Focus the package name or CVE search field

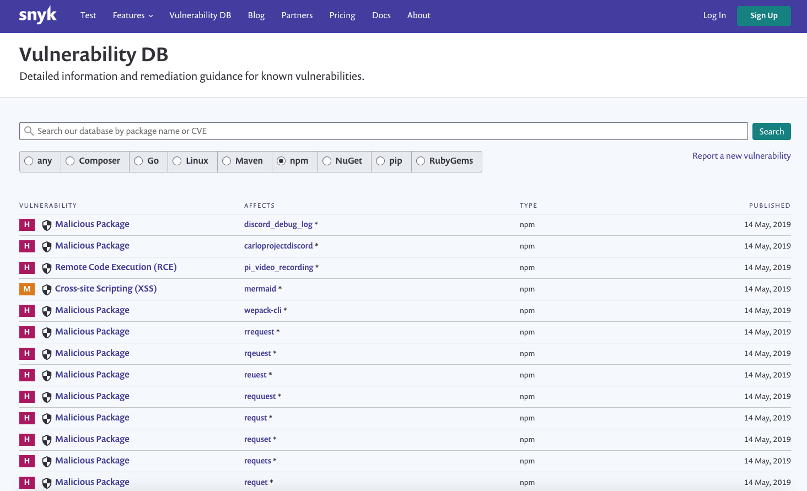[384, 131]
